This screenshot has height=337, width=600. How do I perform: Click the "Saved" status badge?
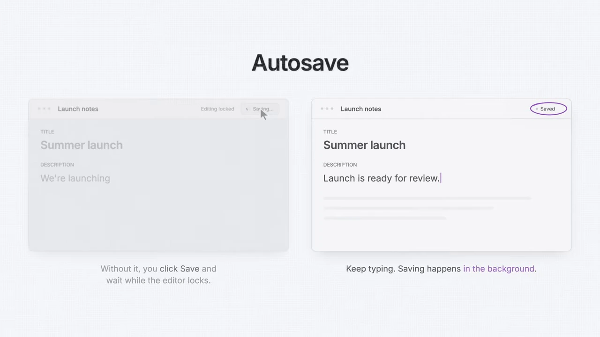[548, 109]
